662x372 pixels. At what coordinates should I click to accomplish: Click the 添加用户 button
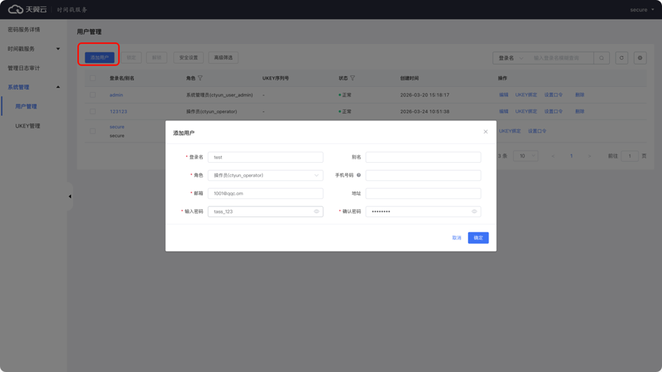coord(99,58)
